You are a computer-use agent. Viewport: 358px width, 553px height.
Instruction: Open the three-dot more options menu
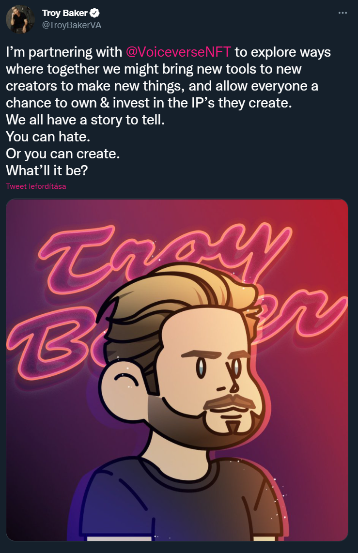[x=342, y=13]
